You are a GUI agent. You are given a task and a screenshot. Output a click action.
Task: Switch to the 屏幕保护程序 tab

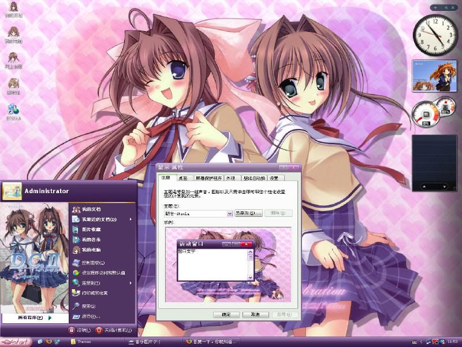point(208,178)
